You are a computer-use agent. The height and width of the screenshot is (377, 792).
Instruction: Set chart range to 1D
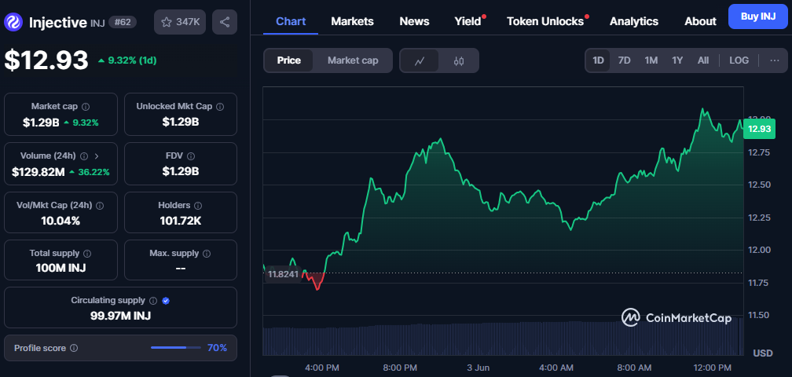click(x=598, y=60)
